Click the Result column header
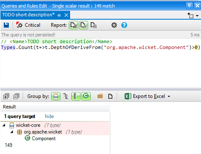Viewport: 201px width, 154px height. tap(55, 107)
